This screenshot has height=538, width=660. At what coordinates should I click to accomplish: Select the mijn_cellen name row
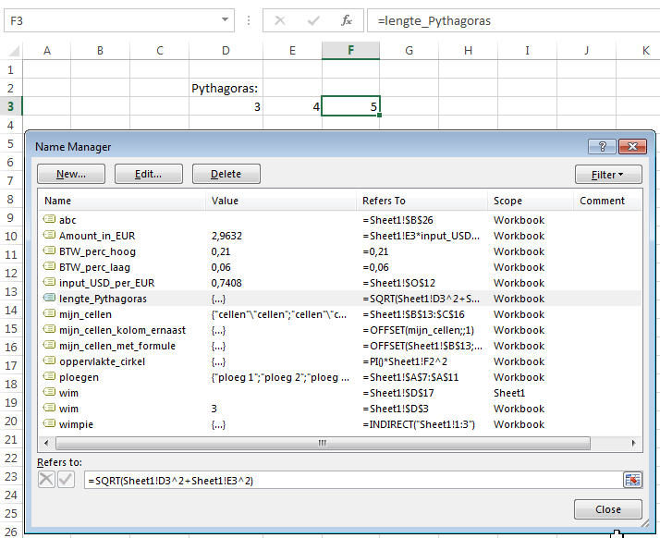[x=340, y=314]
